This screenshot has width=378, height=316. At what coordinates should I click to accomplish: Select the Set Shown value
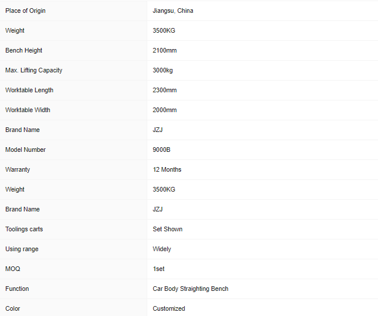pos(168,229)
